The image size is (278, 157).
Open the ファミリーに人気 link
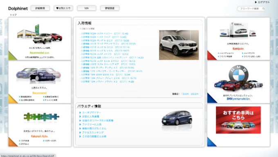[x=92, y=125]
